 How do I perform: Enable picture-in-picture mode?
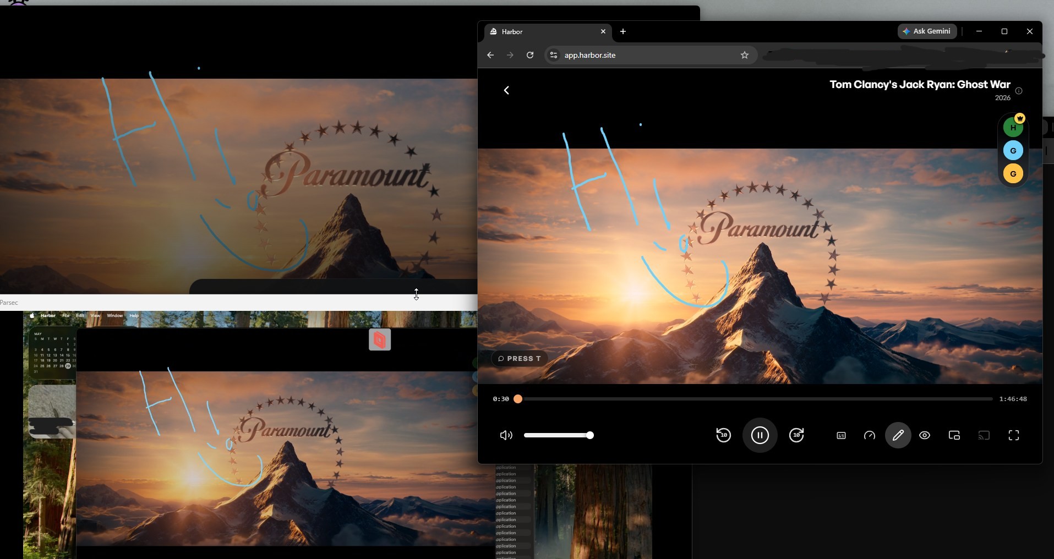[954, 435]
